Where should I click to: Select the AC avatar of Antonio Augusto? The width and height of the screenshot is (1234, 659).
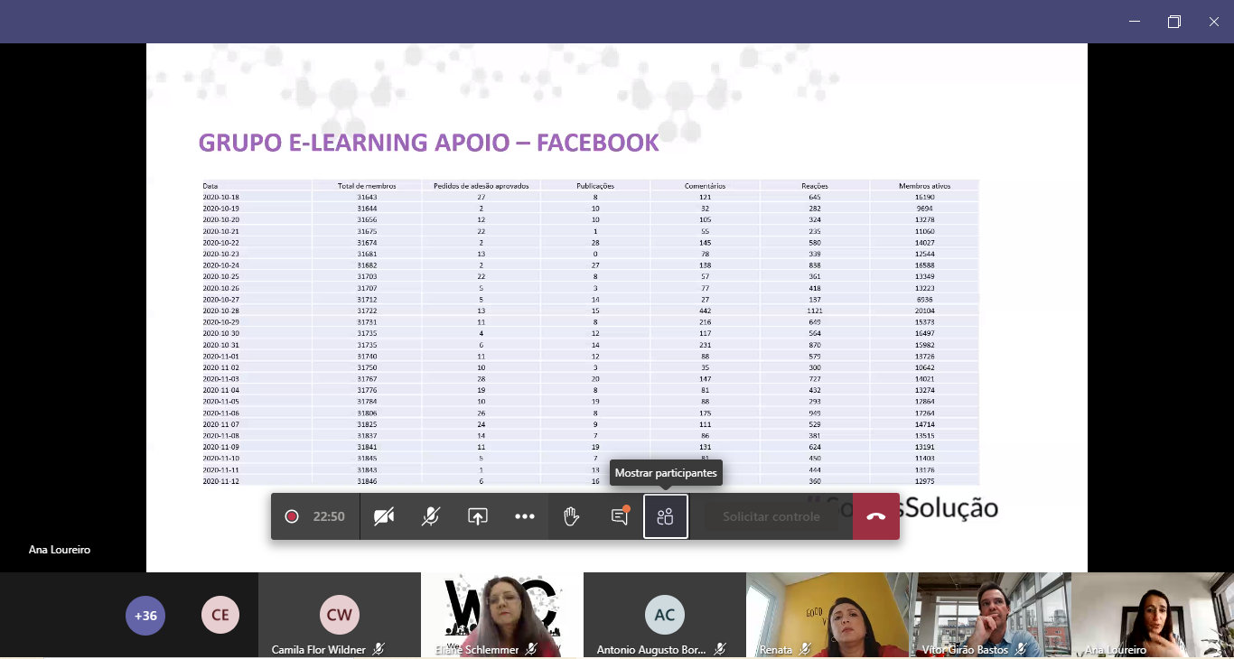(x=665, y=616)
